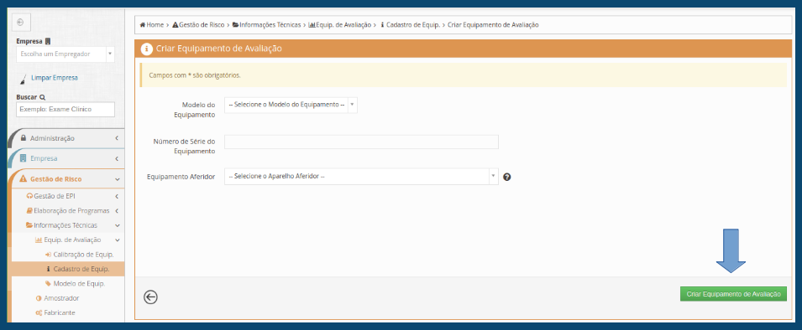Click the Gestão de EPI headset icon
This screenshot has height=330, width=802.
click(x=29, y=196)
